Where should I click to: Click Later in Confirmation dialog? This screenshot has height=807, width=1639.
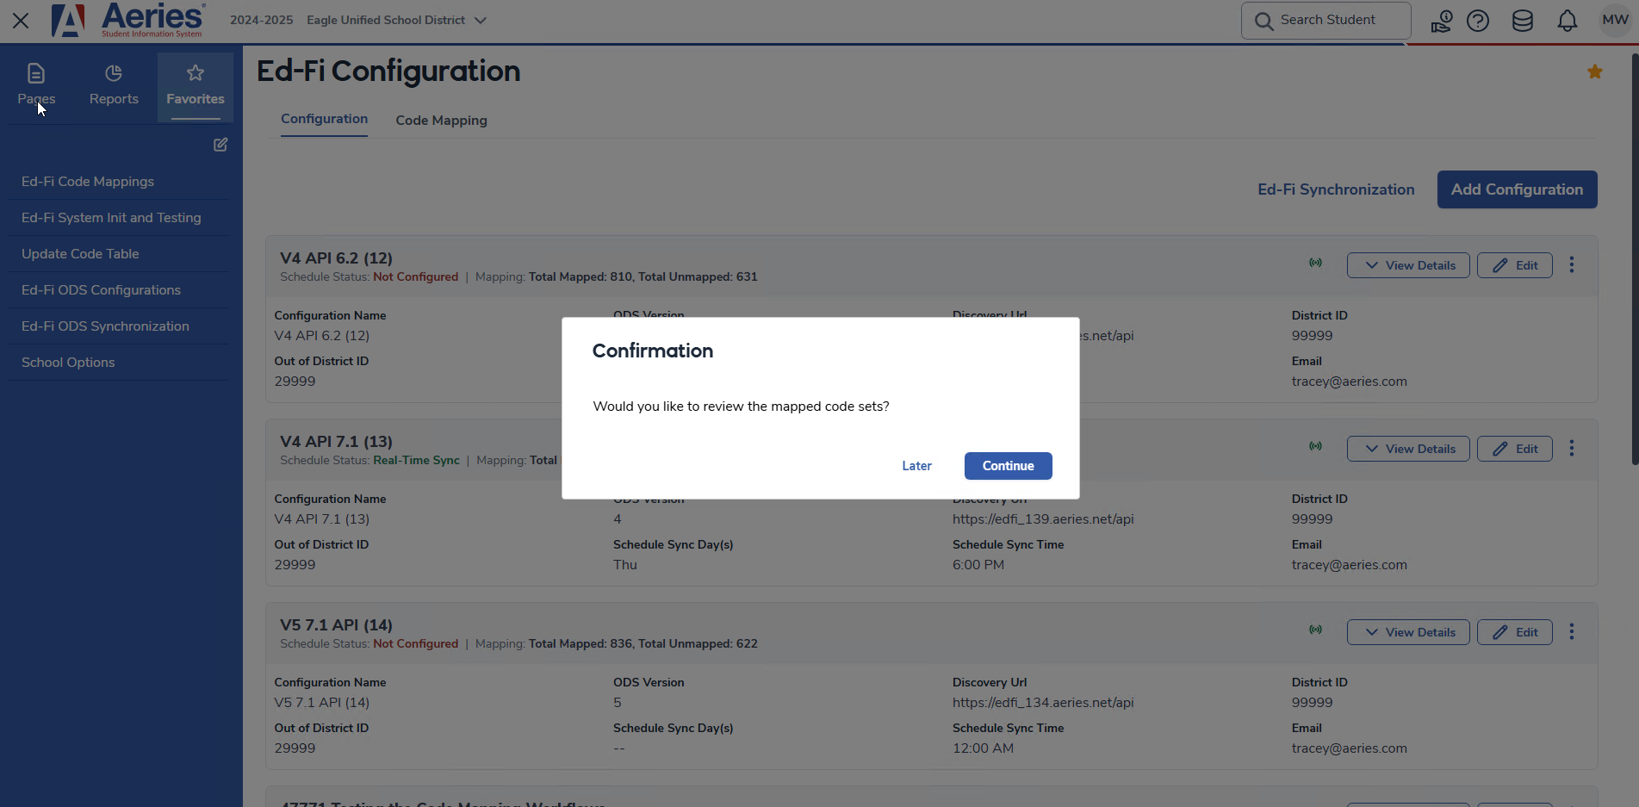pos(916,466)
